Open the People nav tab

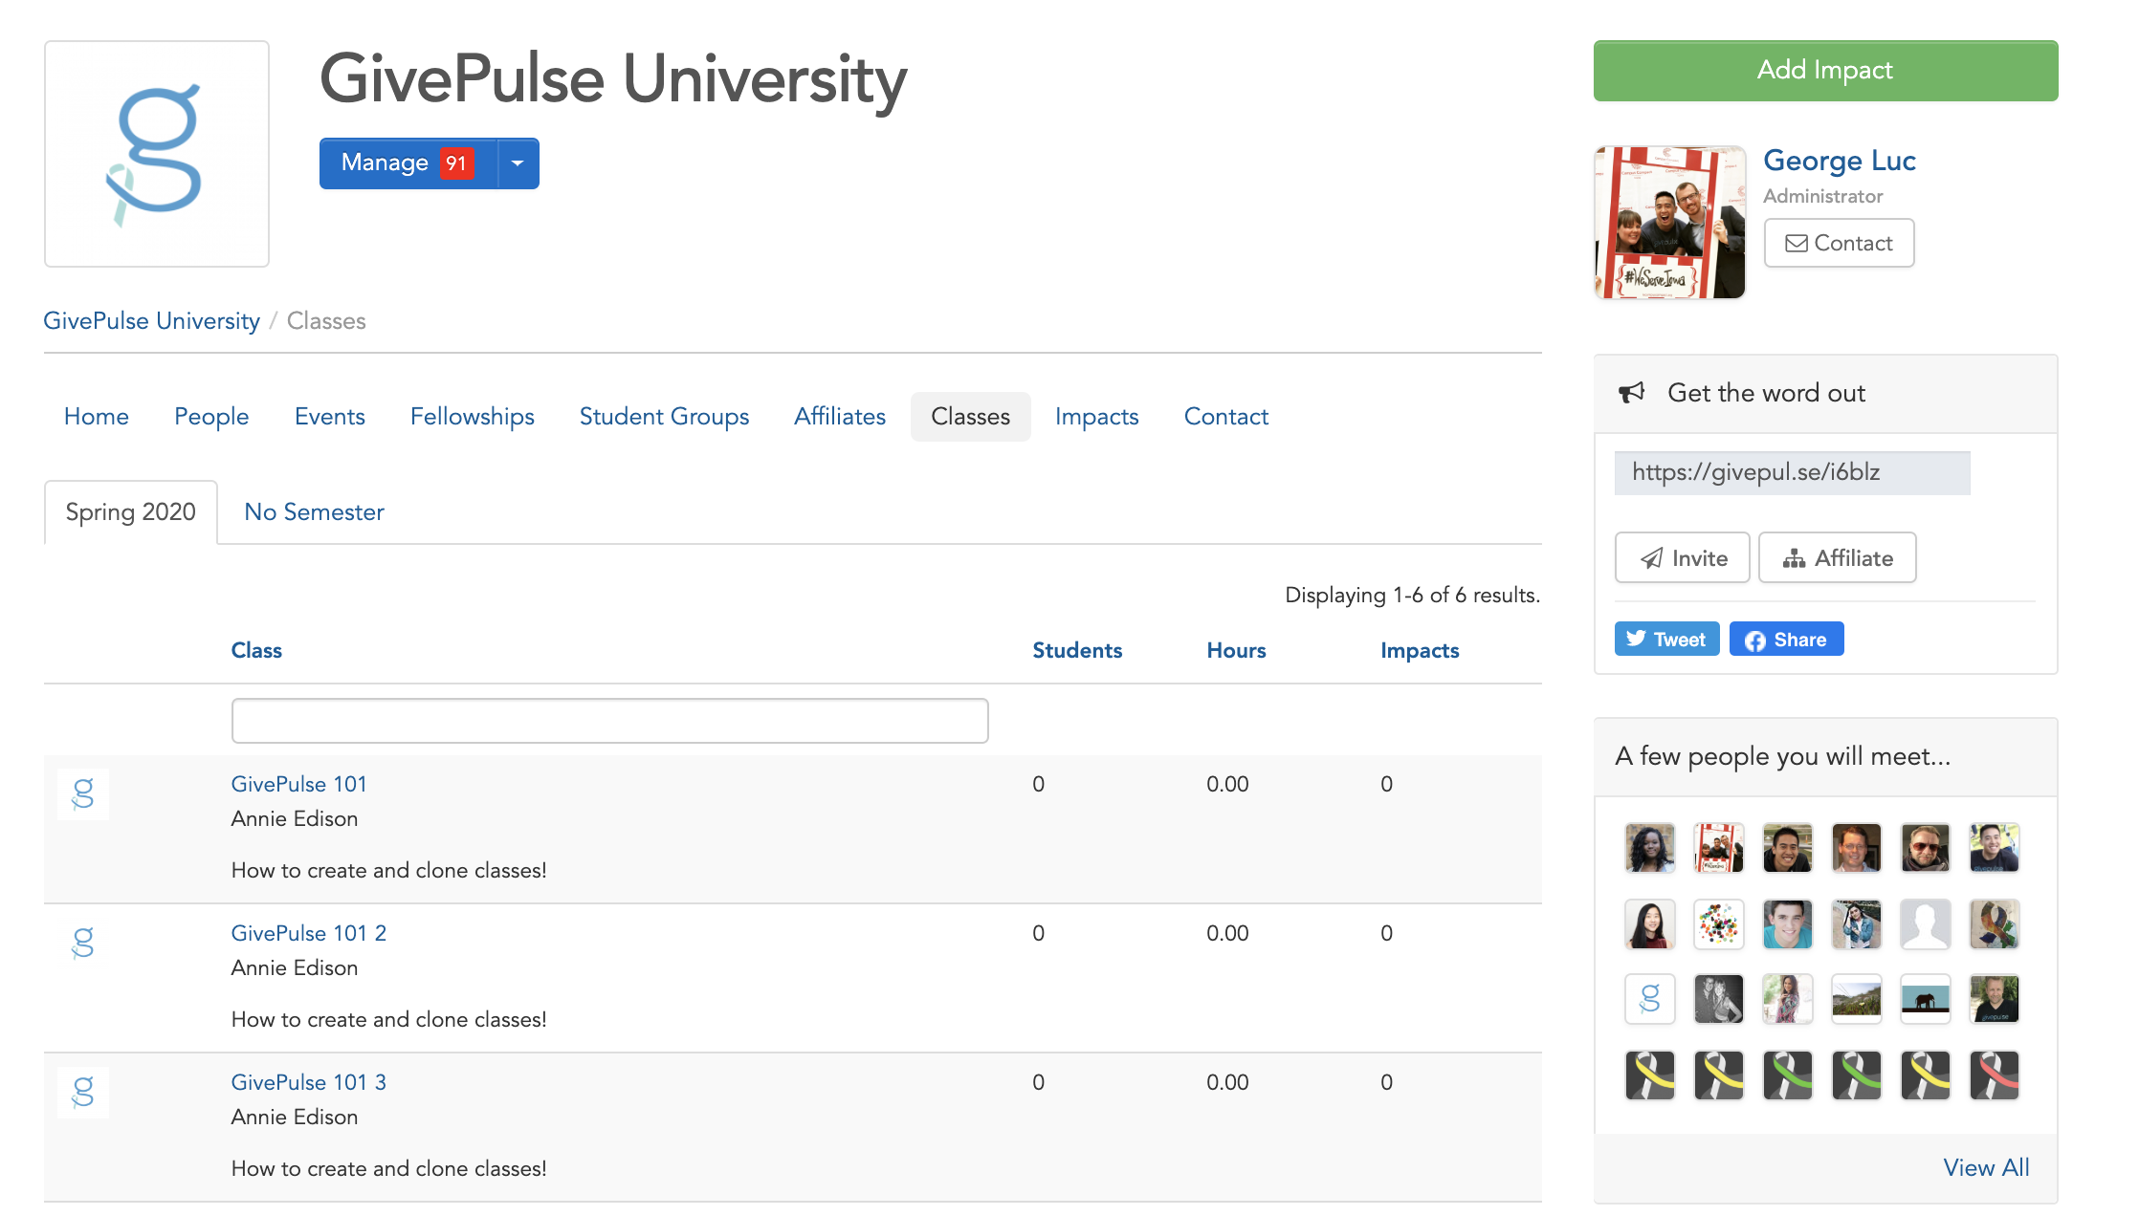click(x=211, y=417)
